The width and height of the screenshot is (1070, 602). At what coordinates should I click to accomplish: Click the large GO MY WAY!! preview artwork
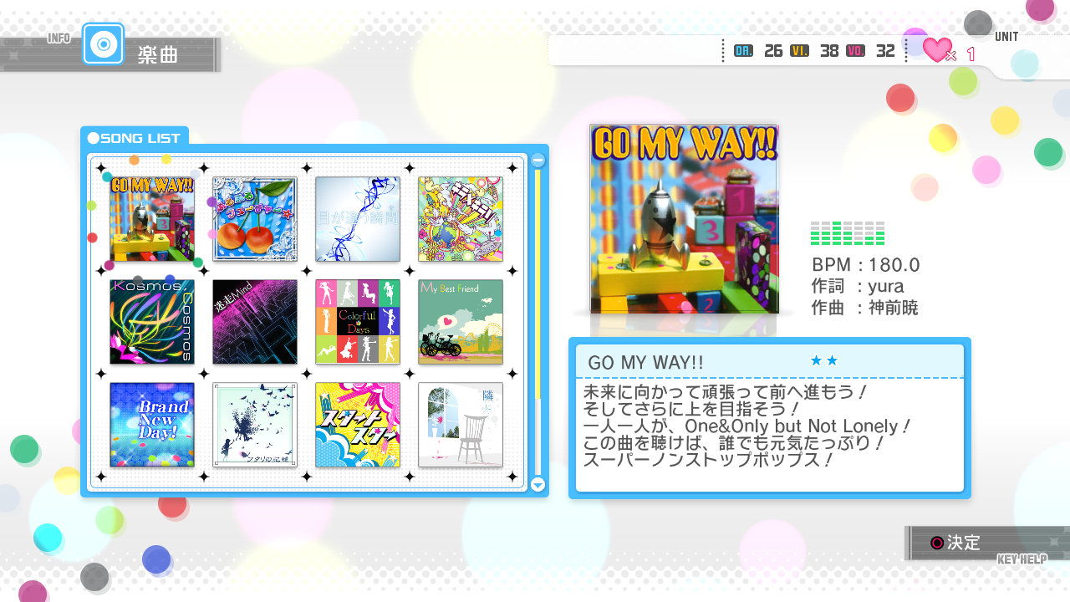coord(684,219)
